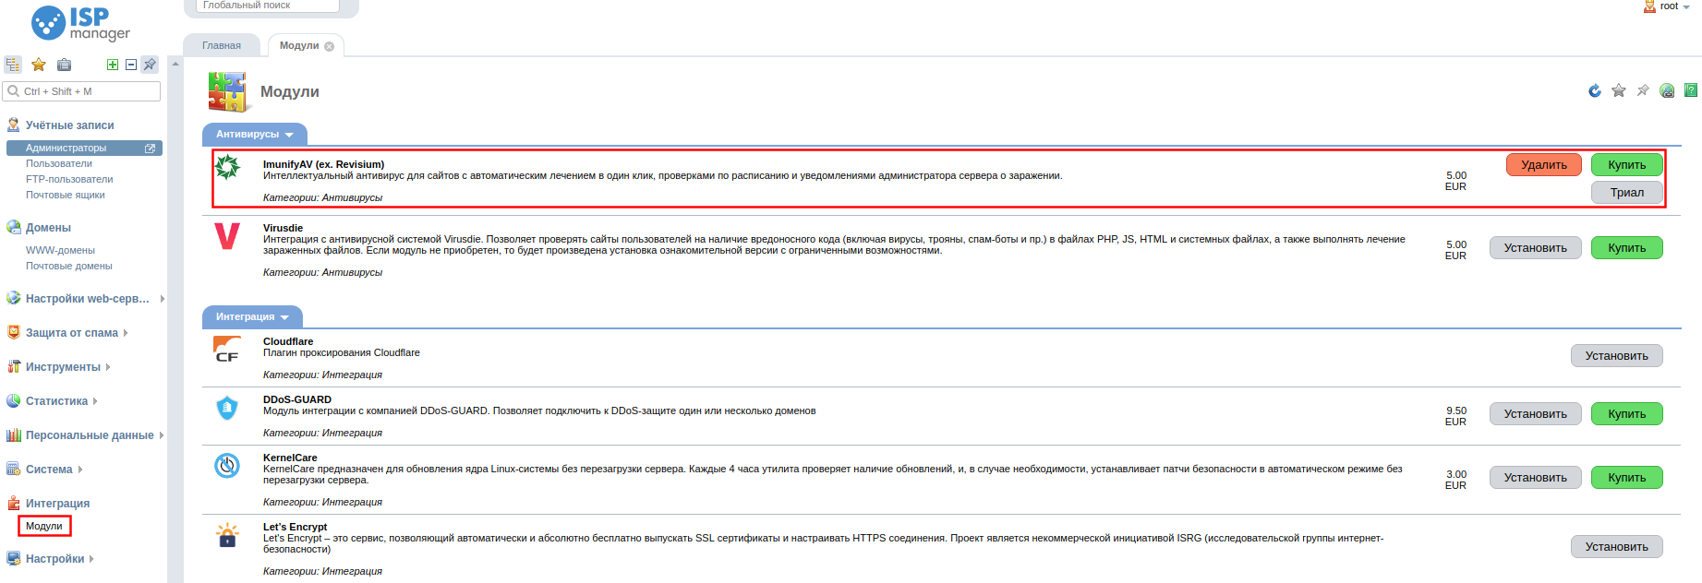
Task: Expand the Настройки sidebar section
Action: point(54,559)
